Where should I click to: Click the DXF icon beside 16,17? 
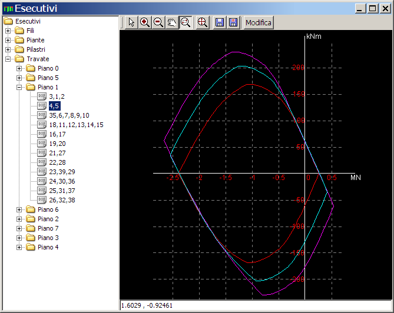click(42, 134)
